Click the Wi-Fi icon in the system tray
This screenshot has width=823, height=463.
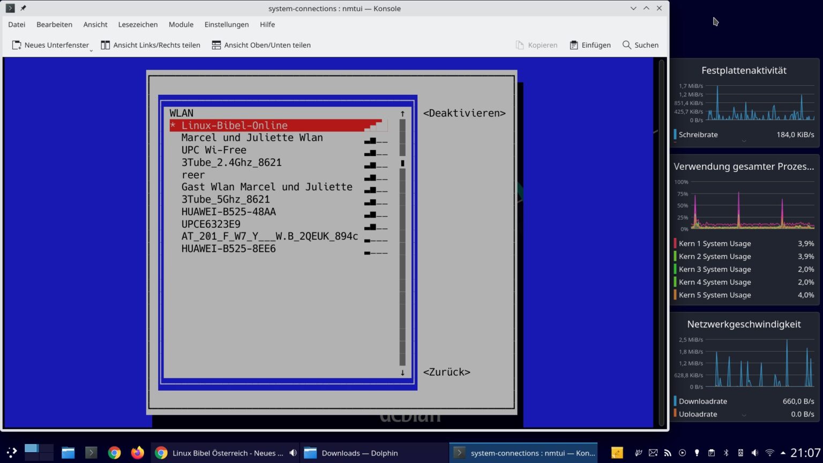pyautogui.click(x=769, y=453)
